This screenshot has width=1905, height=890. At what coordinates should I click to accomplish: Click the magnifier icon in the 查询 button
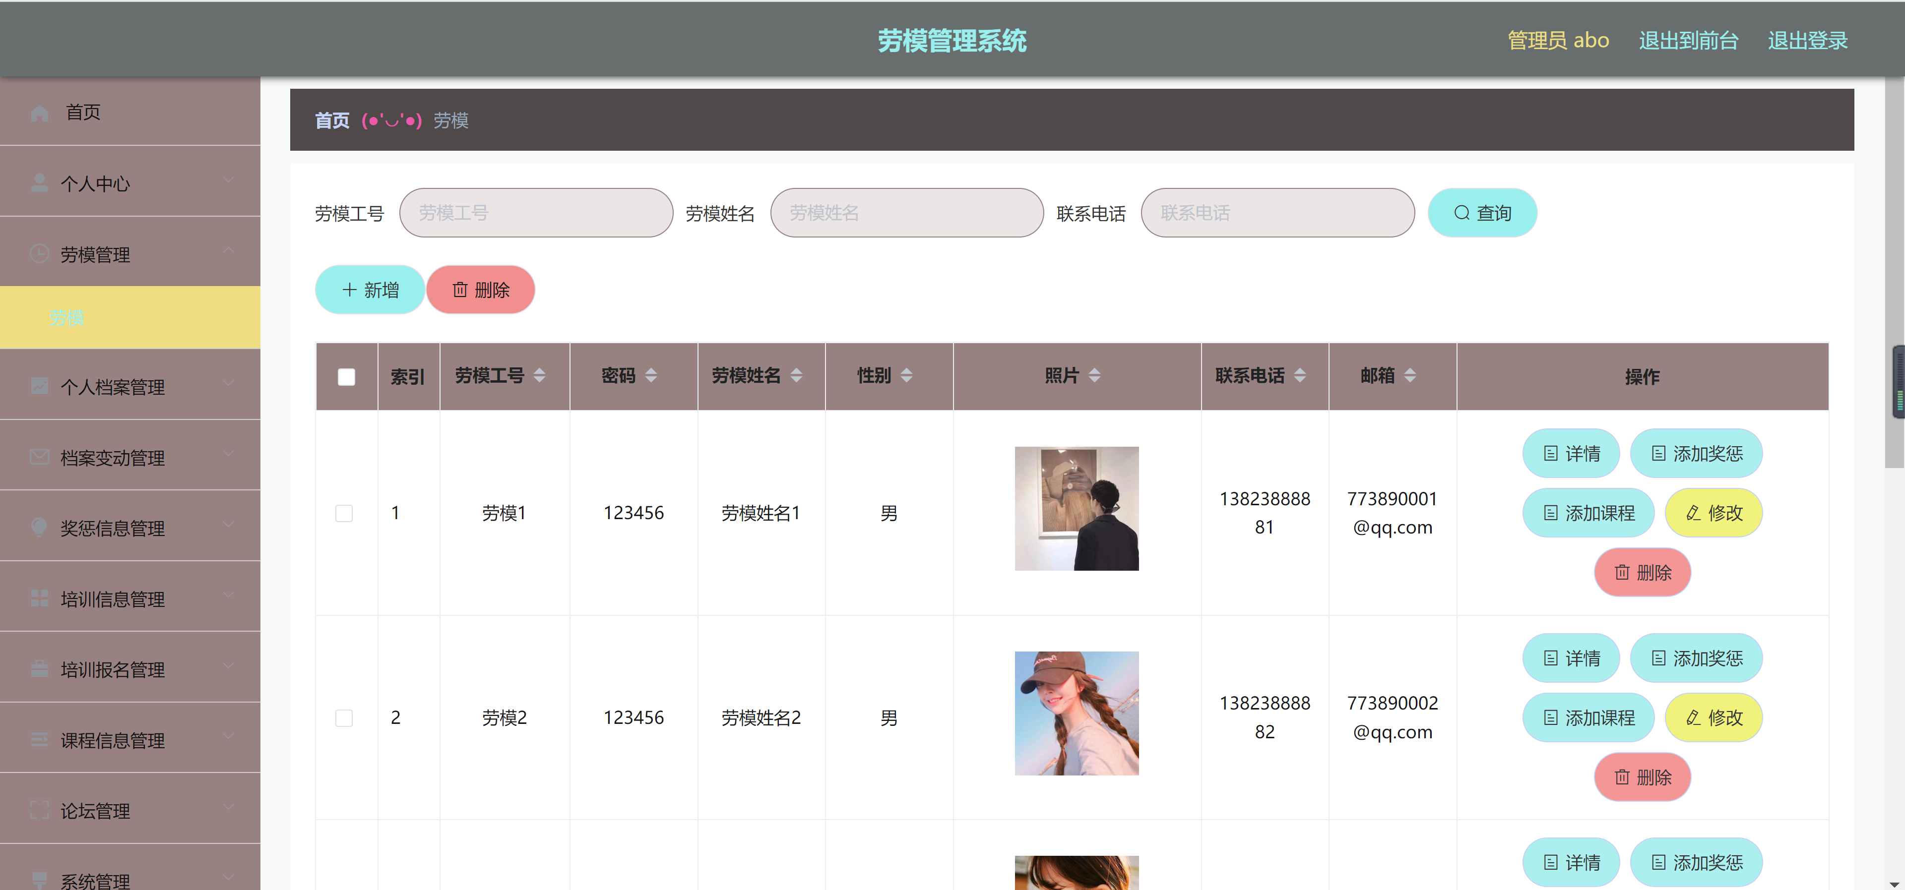point(1463,212)
